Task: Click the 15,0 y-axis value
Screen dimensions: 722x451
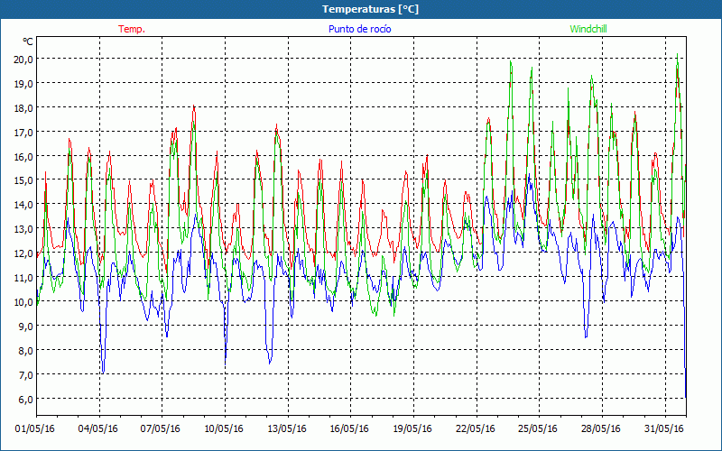Action: coord(23,180)
